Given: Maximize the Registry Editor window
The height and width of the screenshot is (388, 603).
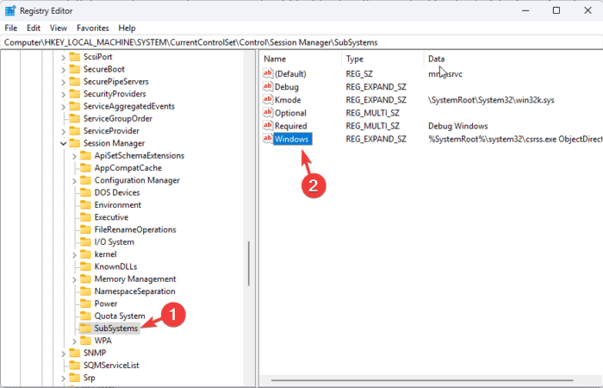Looking at the screenshot, I should [x=556, y=10].
